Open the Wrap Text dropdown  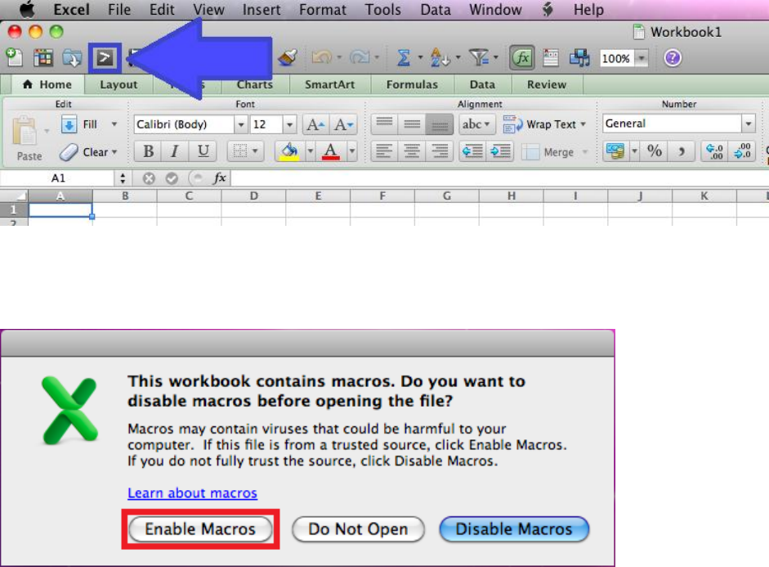pos(583,124)
